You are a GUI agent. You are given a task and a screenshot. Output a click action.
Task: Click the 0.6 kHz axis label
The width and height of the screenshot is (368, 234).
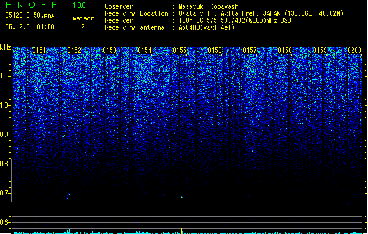point(5,222)
